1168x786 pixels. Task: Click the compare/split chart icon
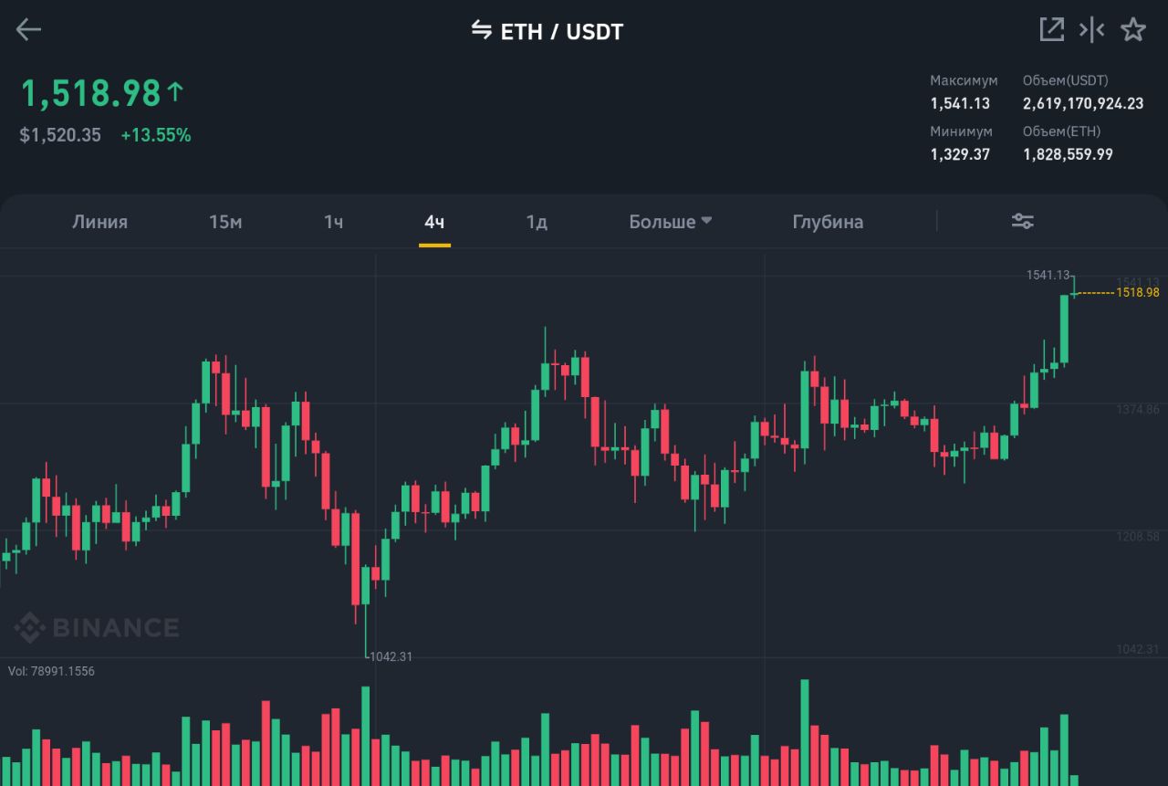click(x=1091, y=29)
